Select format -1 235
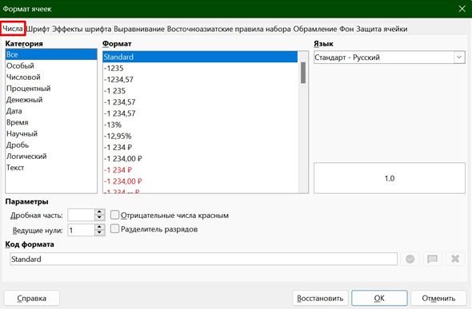472x309 pixels. pyautogui.click(x=200, y=91)
